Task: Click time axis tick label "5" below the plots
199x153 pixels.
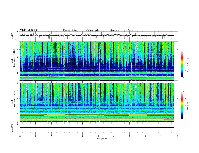Action: 98,136
